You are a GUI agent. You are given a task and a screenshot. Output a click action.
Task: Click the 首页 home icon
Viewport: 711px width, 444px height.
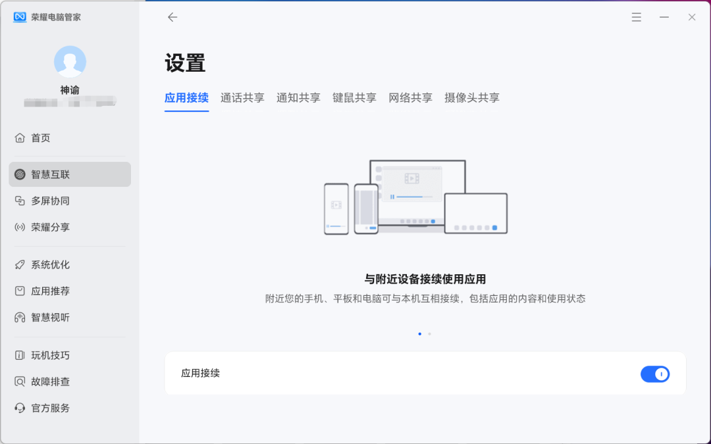pos(20,137)
